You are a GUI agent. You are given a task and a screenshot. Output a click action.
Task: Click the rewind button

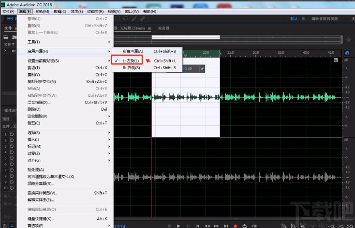click(x=207, y=226)
